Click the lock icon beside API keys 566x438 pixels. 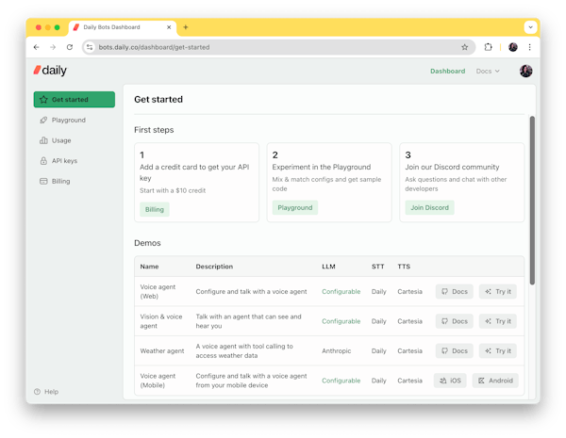(43, 161)
